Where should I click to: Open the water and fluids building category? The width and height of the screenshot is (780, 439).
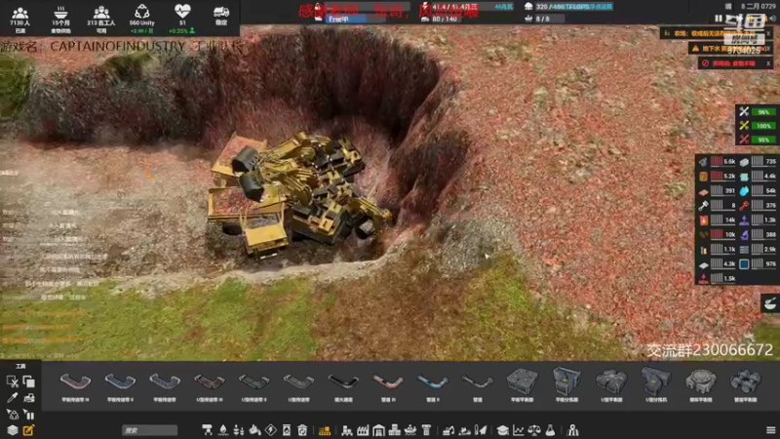pos(223,430)
